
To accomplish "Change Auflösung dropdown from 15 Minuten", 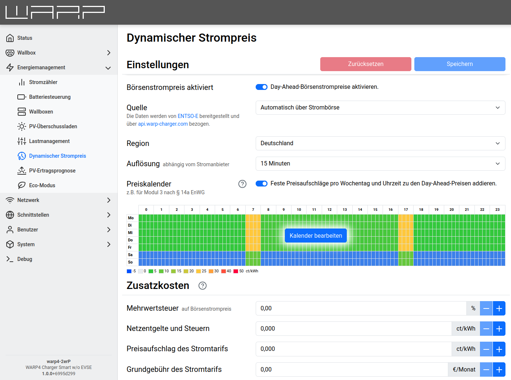I will point(380,164).
